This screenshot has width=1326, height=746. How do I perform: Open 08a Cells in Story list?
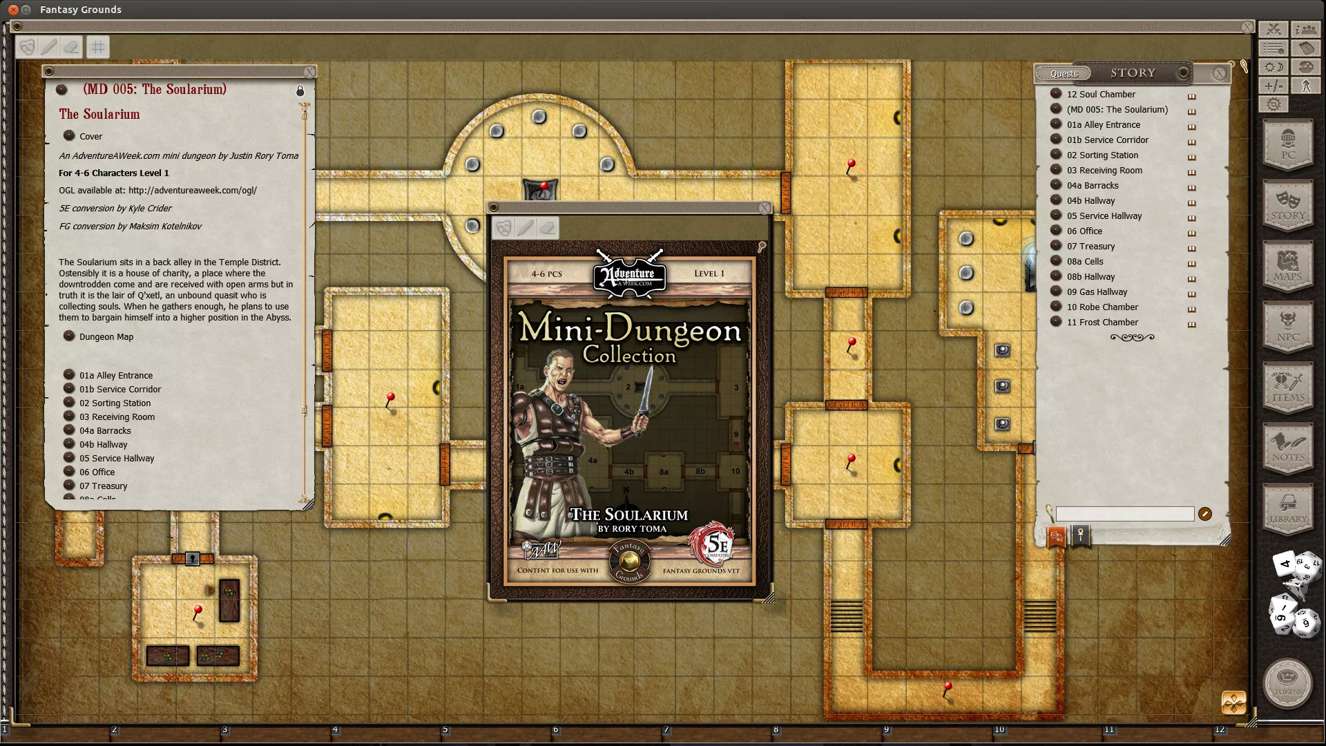1084,261
